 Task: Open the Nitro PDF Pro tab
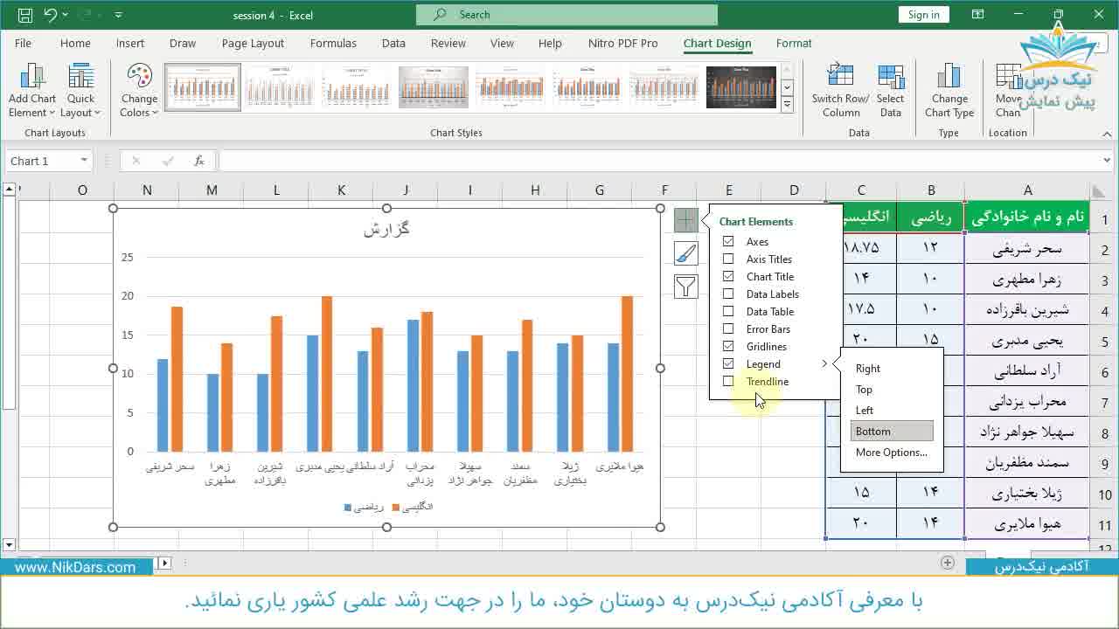tap(623, 43)
